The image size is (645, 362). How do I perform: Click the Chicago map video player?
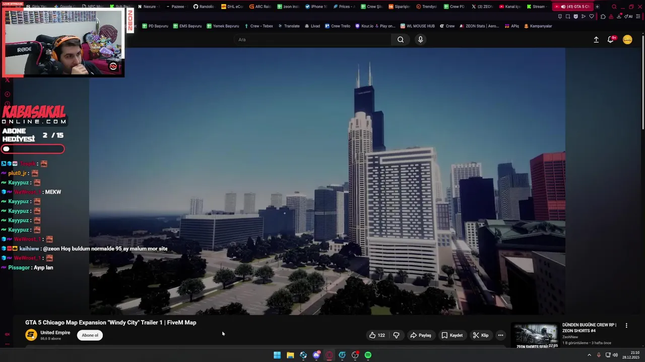tap(327, 182)
